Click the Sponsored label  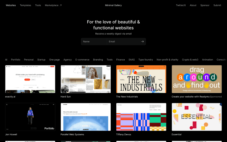216,97
